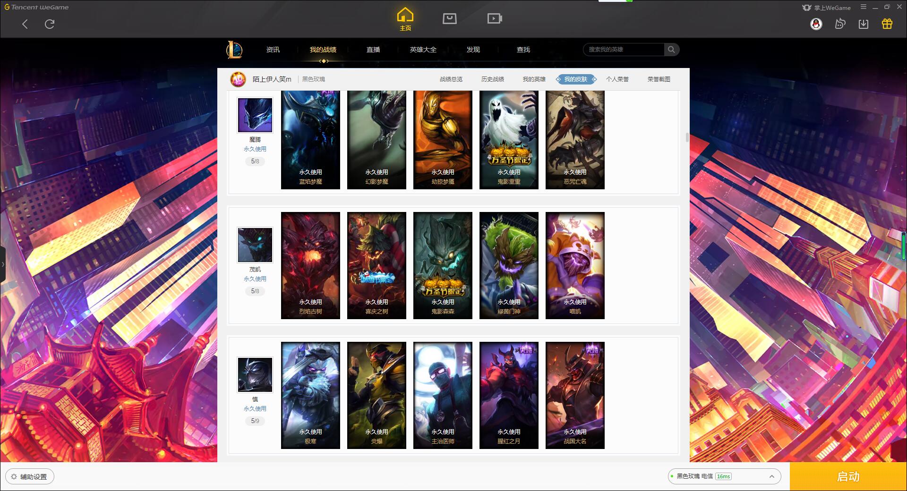Open the 幻影梦魔 skin card
This screenshot has width=907, height=491.
(x=376, y=140)
